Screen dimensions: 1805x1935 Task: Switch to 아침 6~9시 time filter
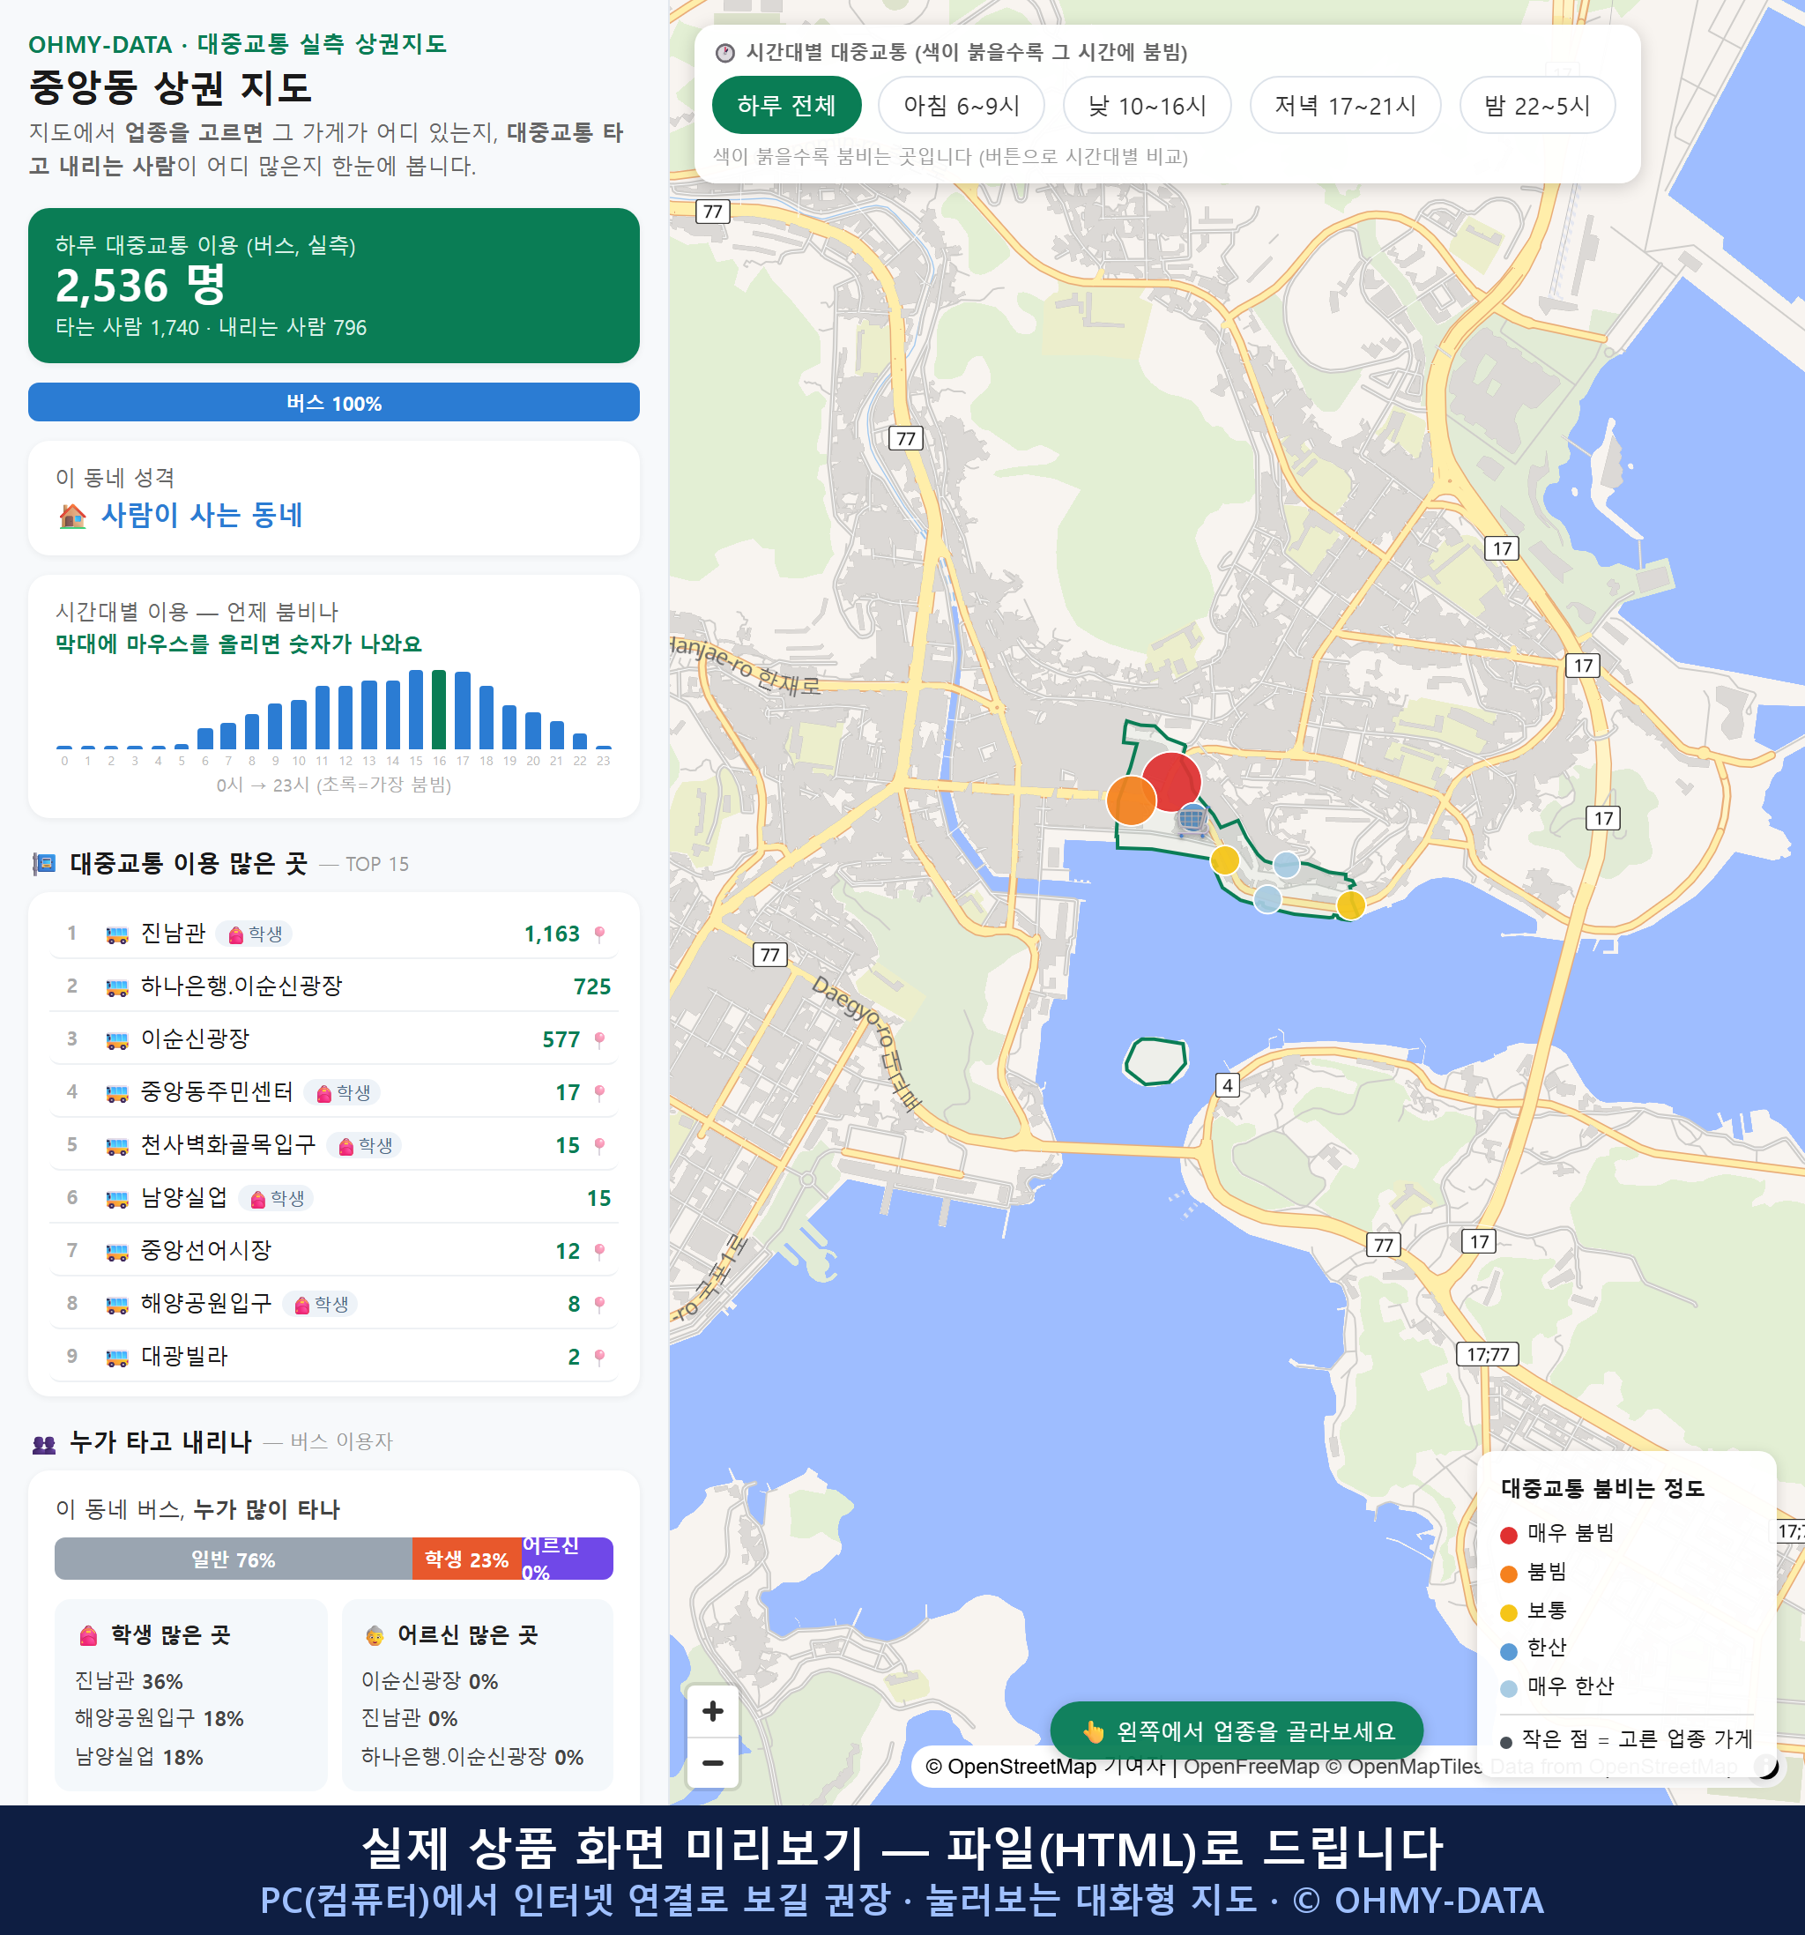pyautogui.click(x=962, y=105)
